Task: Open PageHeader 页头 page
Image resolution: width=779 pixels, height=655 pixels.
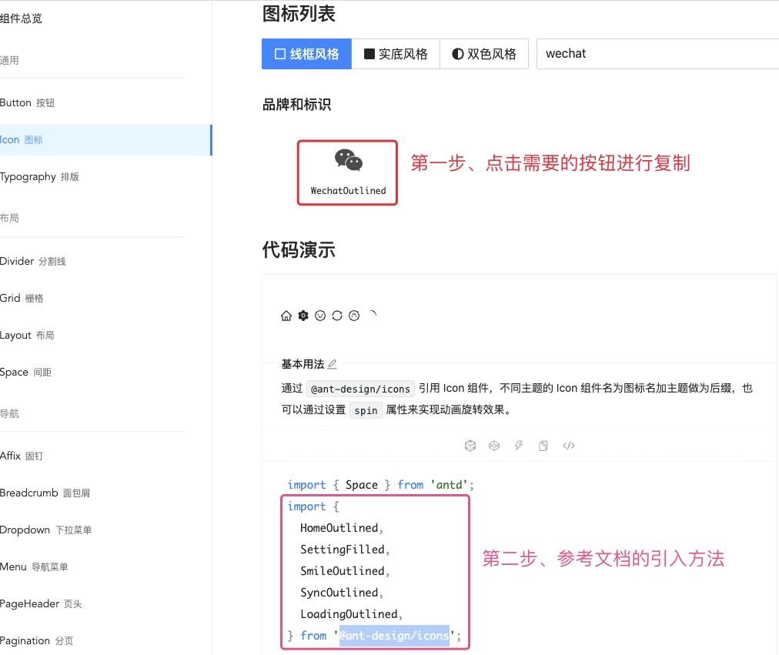Action: [x=42, y=604]
